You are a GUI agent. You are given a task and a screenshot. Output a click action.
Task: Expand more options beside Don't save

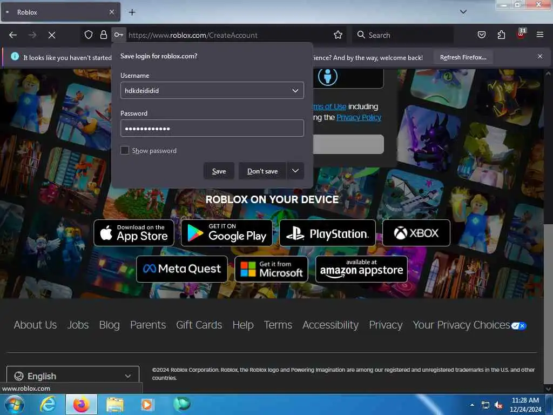(295, 171)
